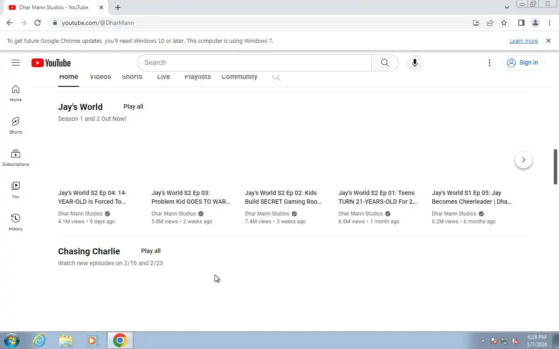Click Dhar Mann Studios under S1 Ep 05

click(x=454, y=214)
